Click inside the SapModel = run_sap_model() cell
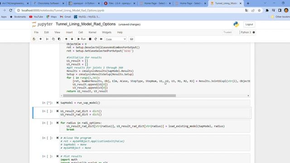290x163 pixels. pyautogui.click(x=155, y=103)
